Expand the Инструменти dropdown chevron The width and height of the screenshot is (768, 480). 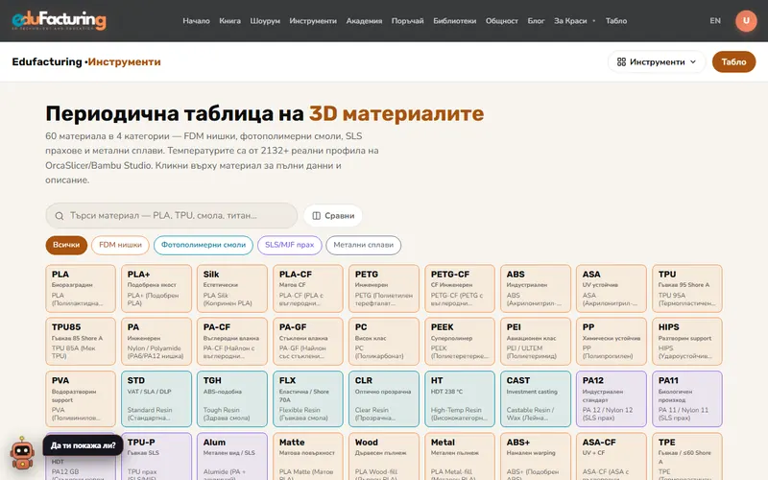click(693, 61)
